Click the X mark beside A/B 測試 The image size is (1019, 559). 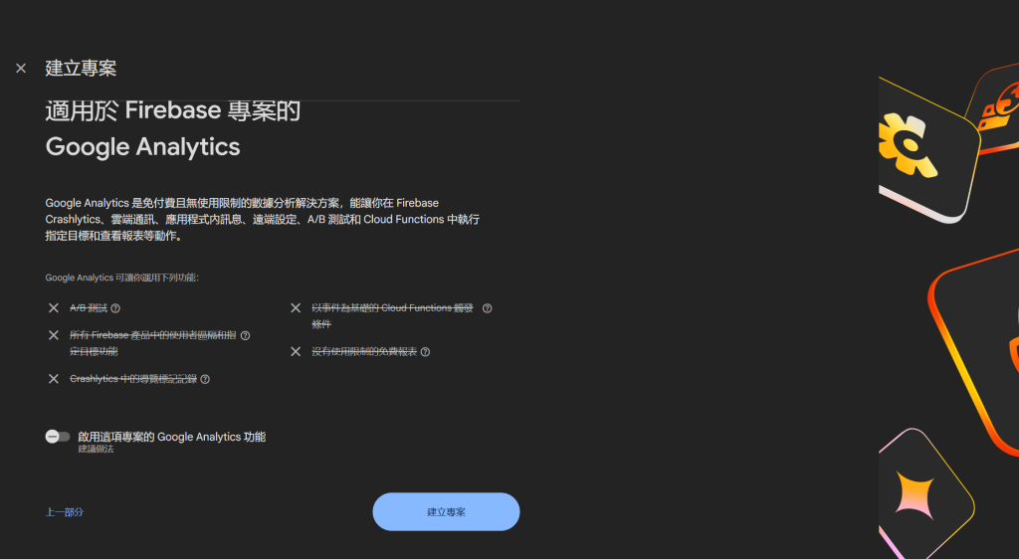coord(54,307)
